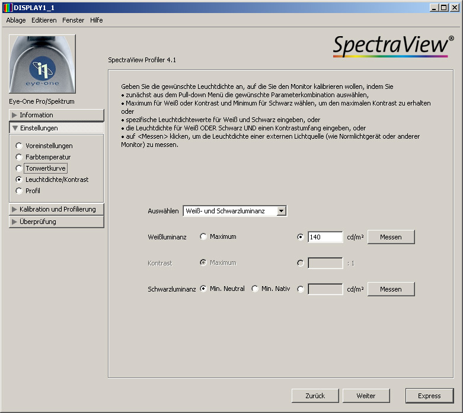Click the 'Eye-One Pro/Spektrum' device label
The width and height of the screenshot is (463, 413).
pyautogui.click(x=41, y=101)
